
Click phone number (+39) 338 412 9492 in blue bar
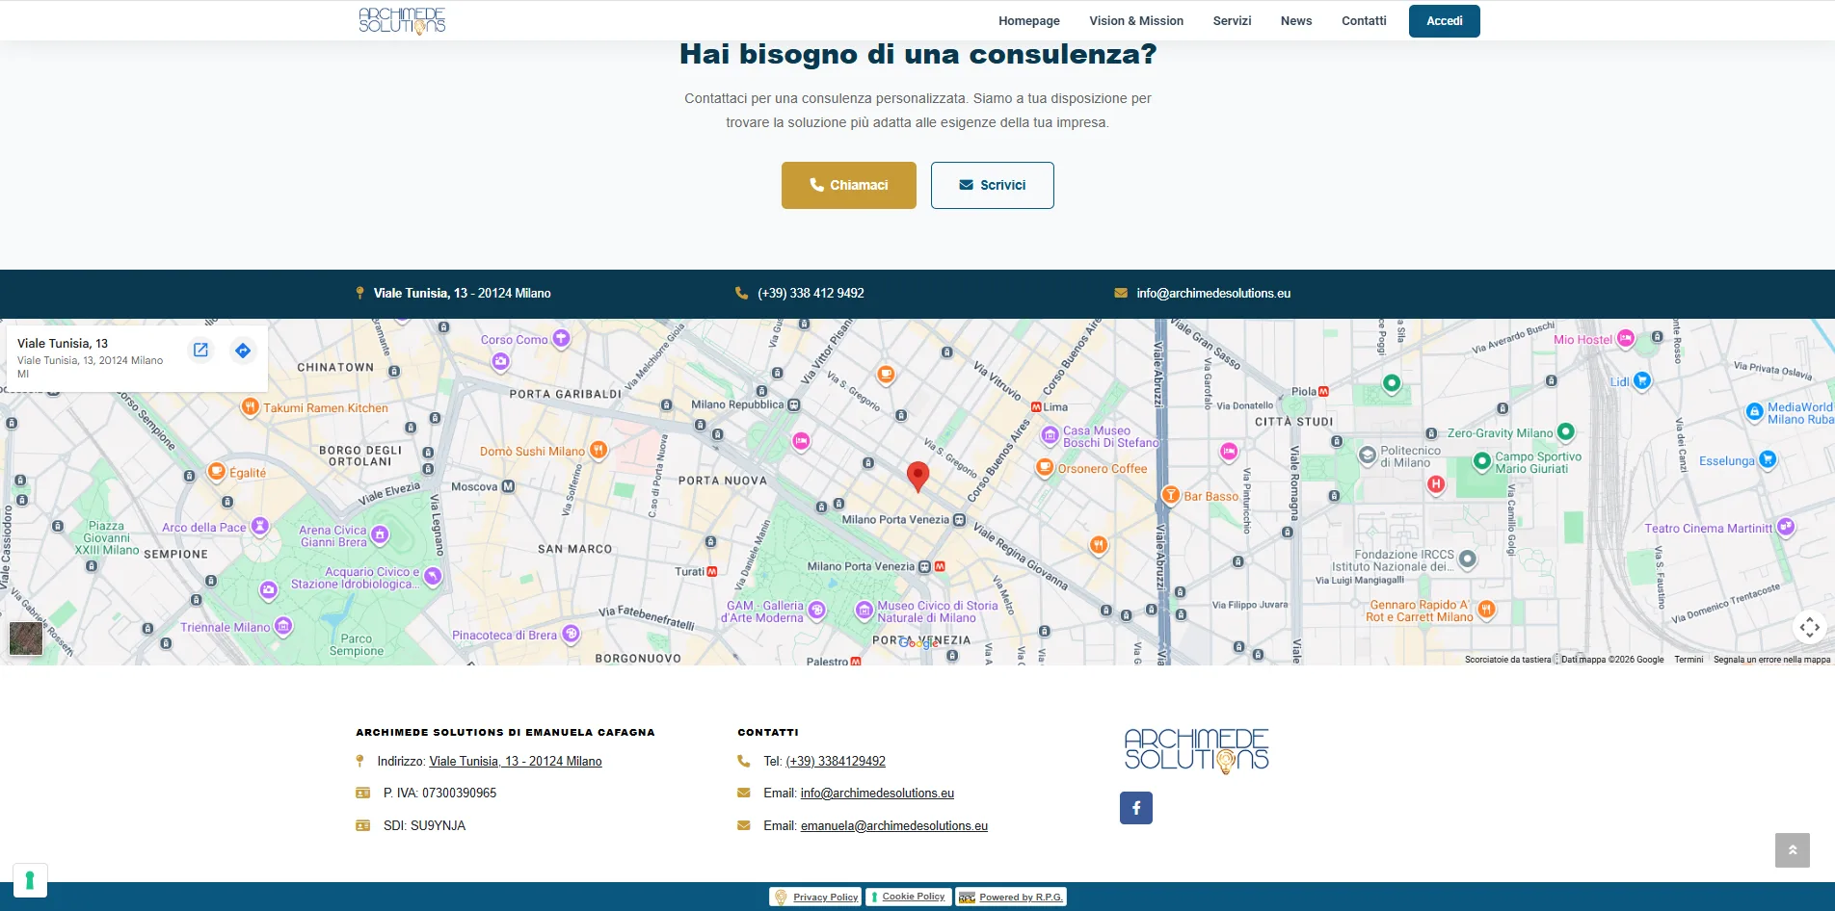(811, 293)
